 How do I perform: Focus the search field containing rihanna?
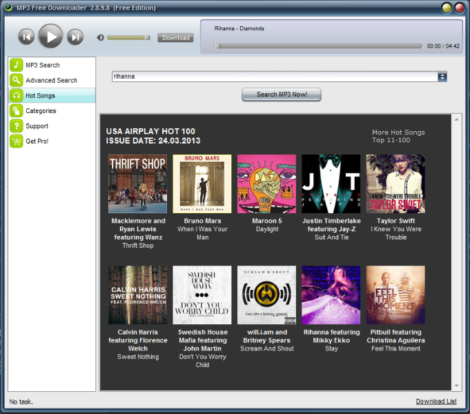coord(275,77)
